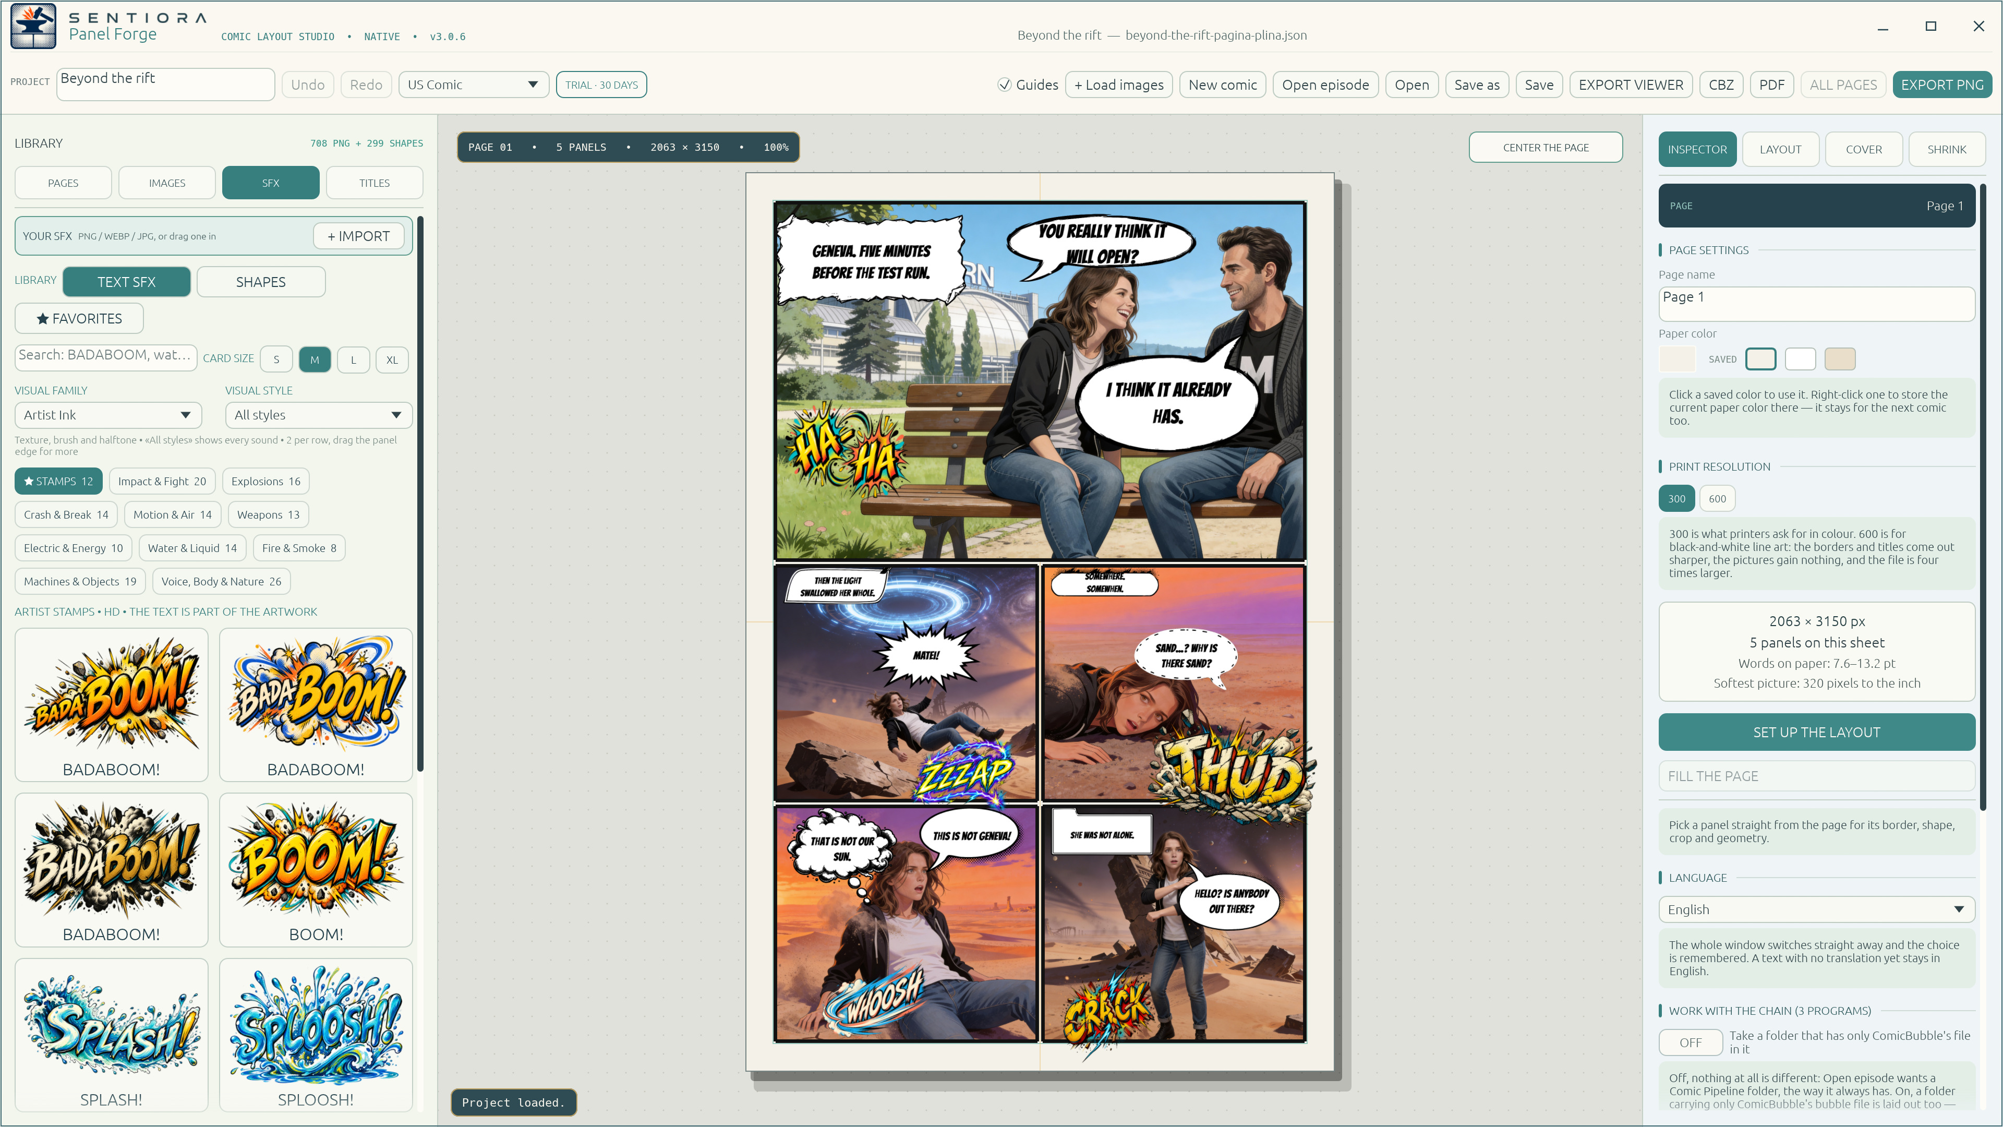Screen dimensions: 2003x1127
Task: Open the US Comic format dropdown
Action: [474, 85]
